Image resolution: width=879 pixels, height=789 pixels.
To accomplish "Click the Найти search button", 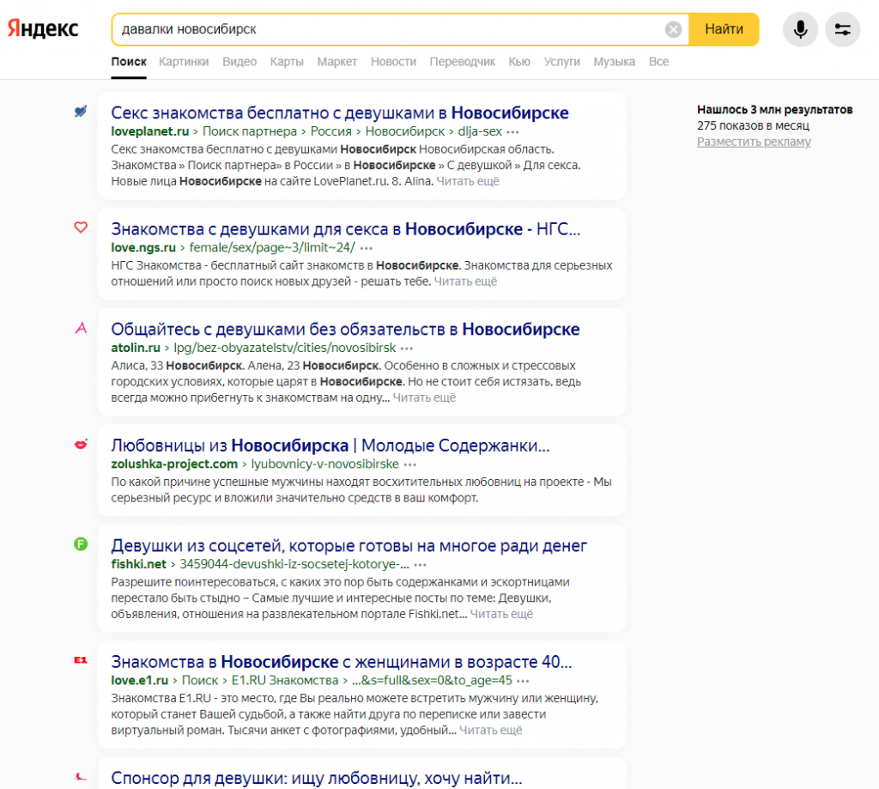I will pos(724,29).
